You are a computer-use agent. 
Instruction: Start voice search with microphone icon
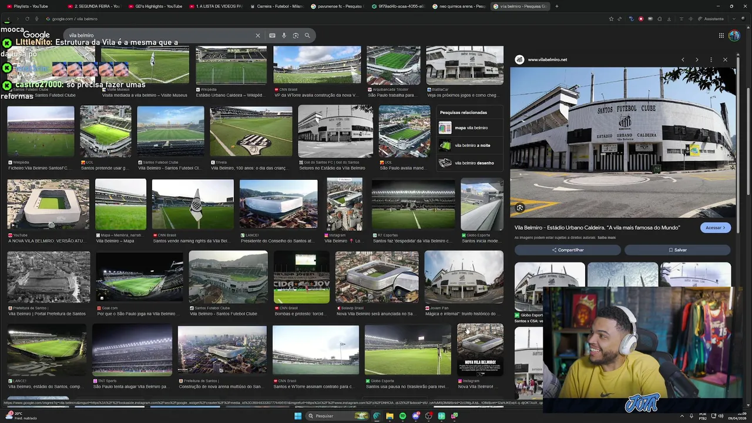tap(284, 35)
